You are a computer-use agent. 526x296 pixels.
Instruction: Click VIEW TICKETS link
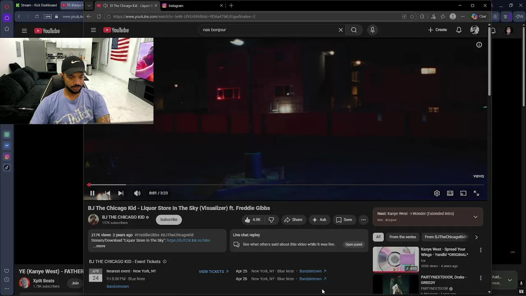coord(214,272)
